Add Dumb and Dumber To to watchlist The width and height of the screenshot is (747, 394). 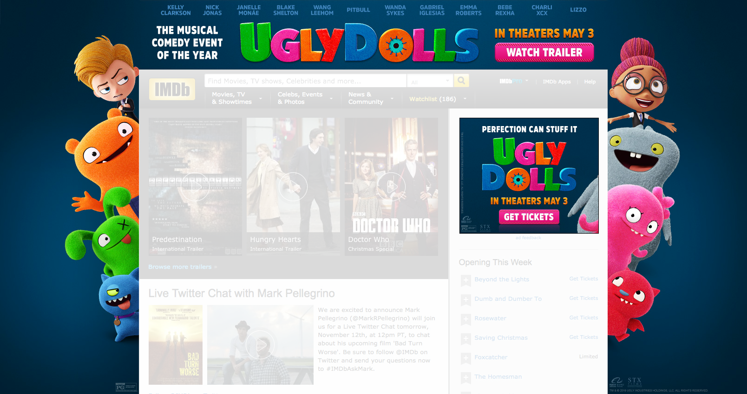click(465, 299)
